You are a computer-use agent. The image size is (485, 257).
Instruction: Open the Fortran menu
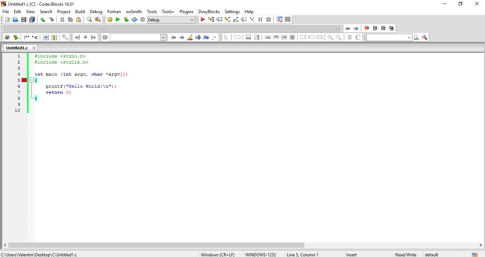click(114, 11)
